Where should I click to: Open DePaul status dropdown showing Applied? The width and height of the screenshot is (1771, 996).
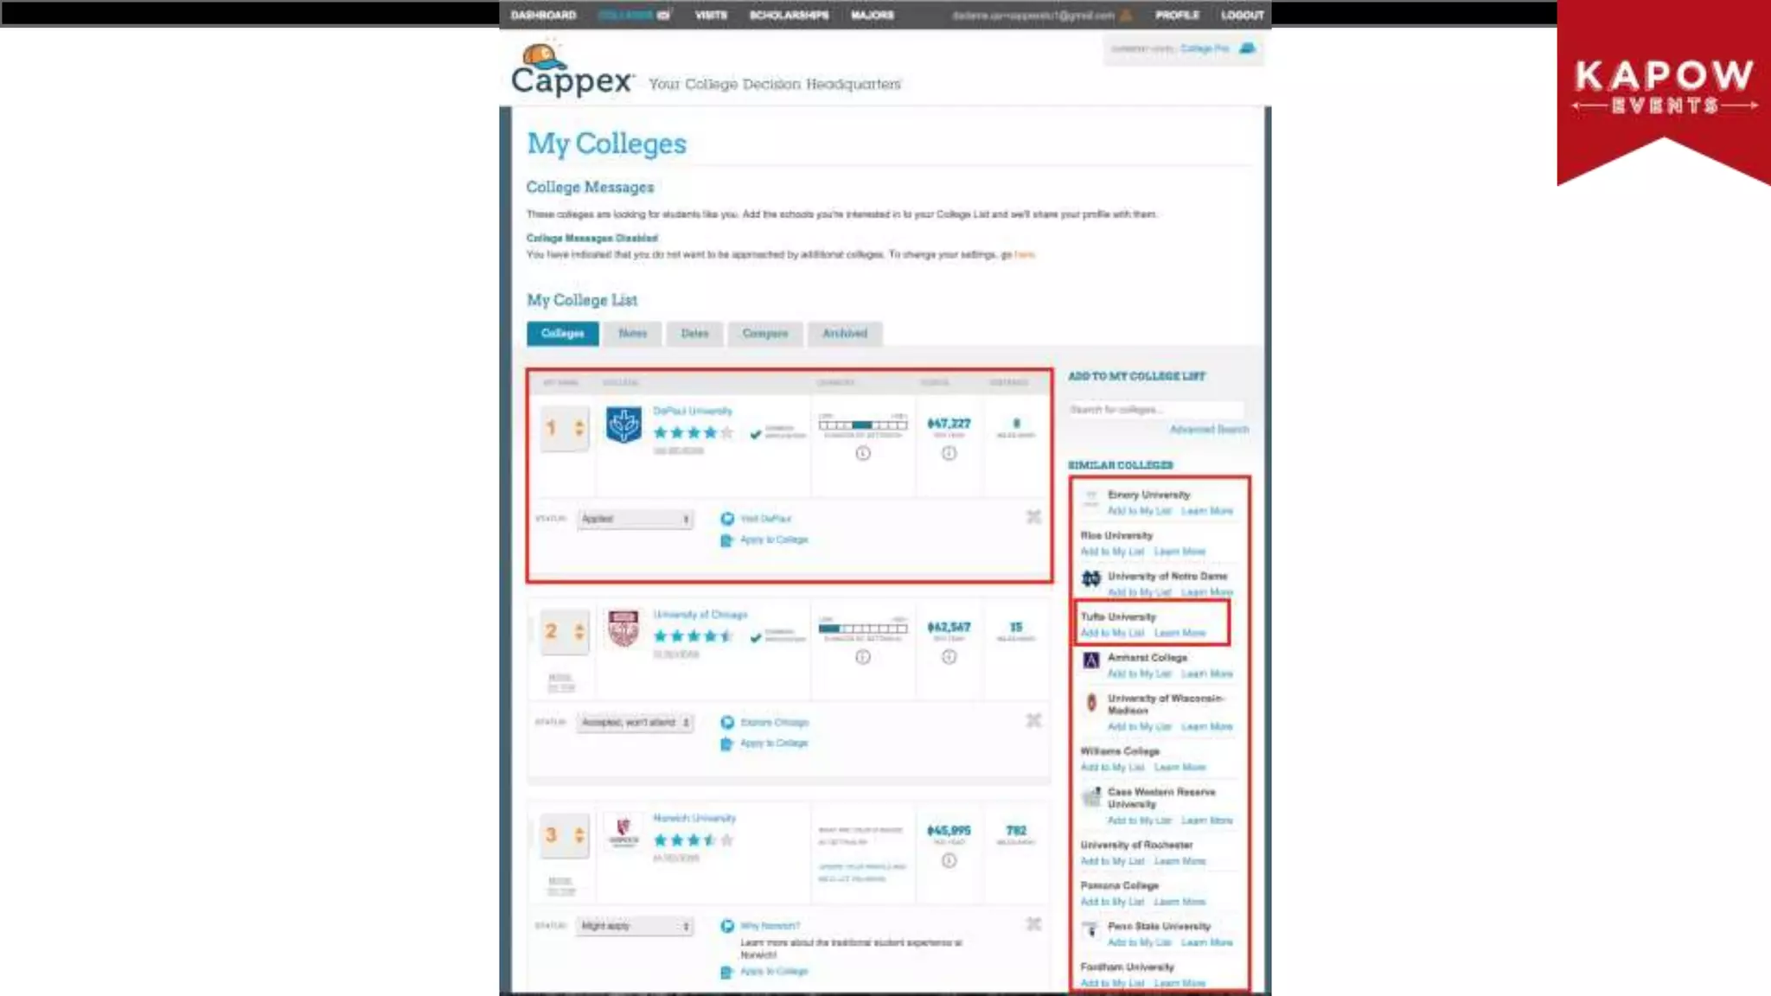[x=636, y=519]
